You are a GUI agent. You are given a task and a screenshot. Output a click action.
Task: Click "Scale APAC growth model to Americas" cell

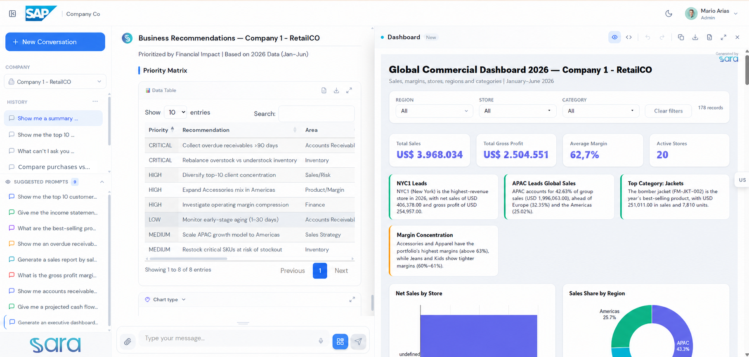pos(231,235)
